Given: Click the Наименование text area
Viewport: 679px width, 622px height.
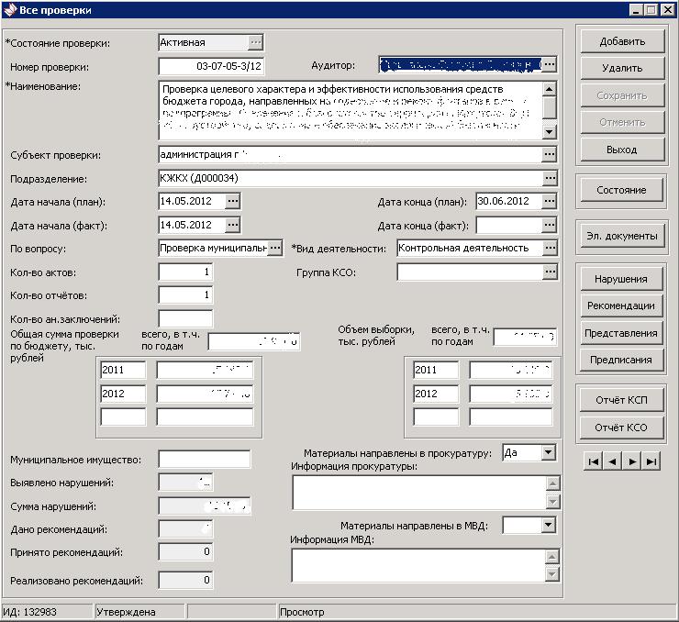Looking at the screenshot, I should [351, 110].
